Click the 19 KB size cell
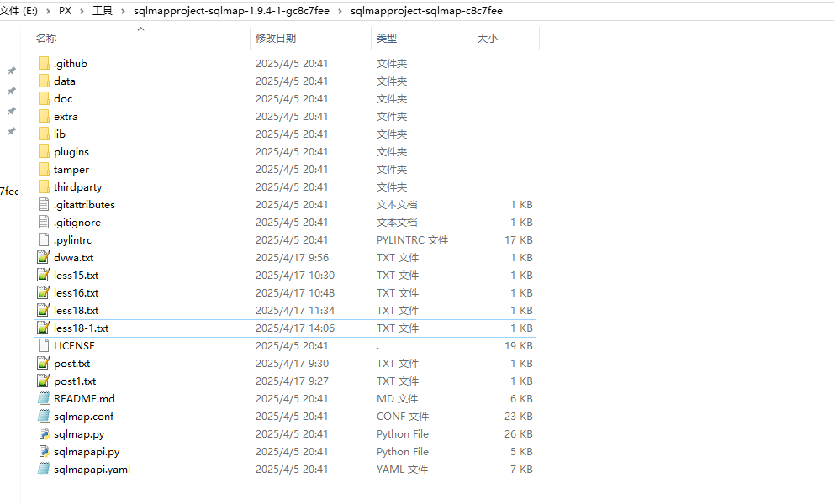The height and width of the screenshot is (504, 834). [x=519, y=345]
